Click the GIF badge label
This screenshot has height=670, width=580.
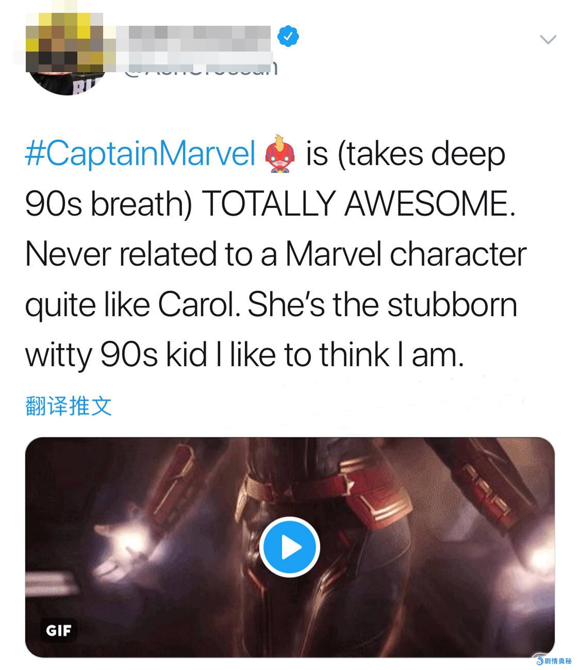click(59, 630)
